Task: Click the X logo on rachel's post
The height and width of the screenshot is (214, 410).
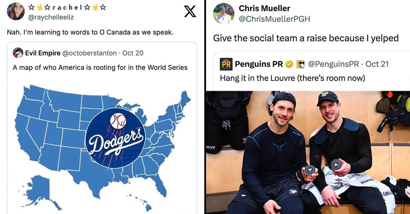Action: coord(190,11)
